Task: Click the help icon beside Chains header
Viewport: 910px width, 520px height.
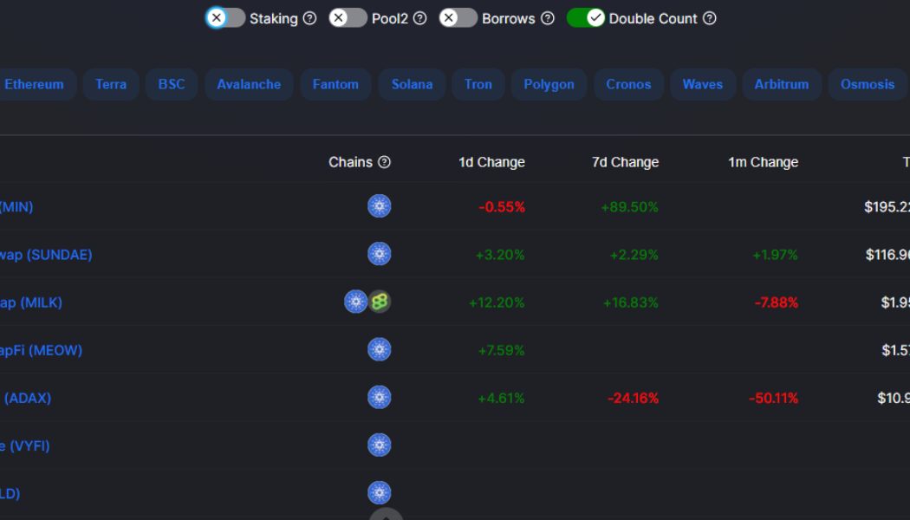Action: [385, 162]
